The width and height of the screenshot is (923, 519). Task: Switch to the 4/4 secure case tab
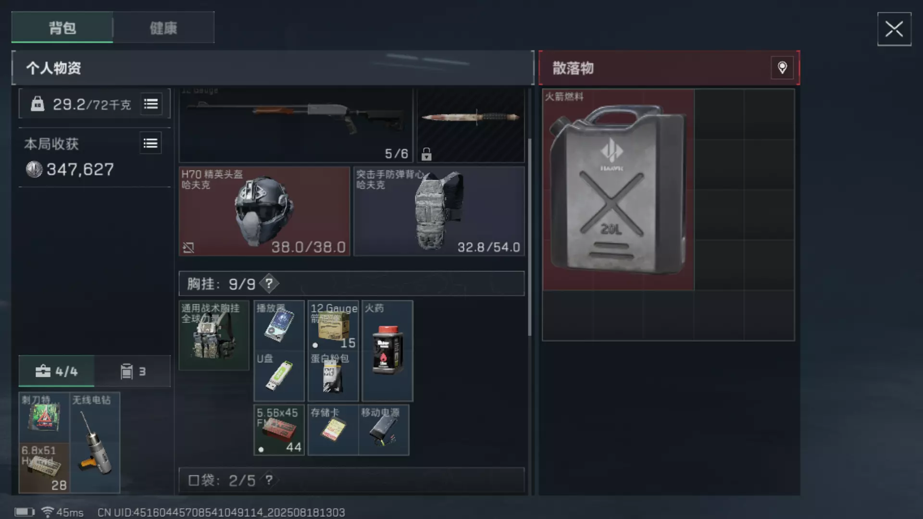tap(56, 371)
